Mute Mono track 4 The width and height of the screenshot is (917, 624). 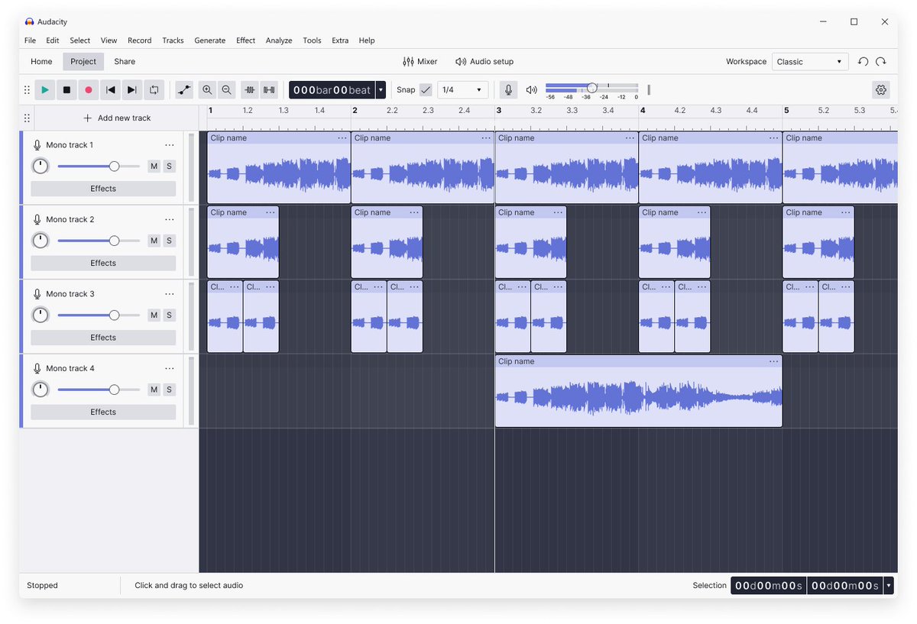pos(154,390)
